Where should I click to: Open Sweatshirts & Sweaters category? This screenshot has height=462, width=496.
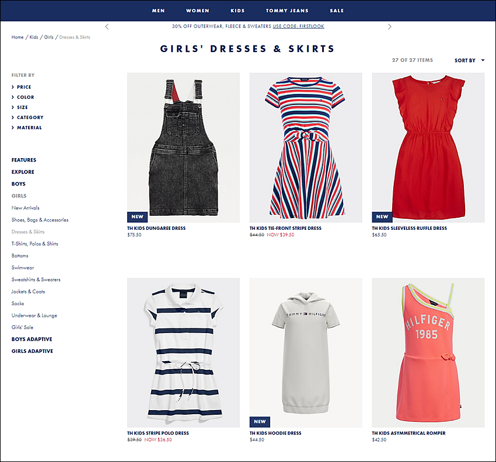coord(36,279)
